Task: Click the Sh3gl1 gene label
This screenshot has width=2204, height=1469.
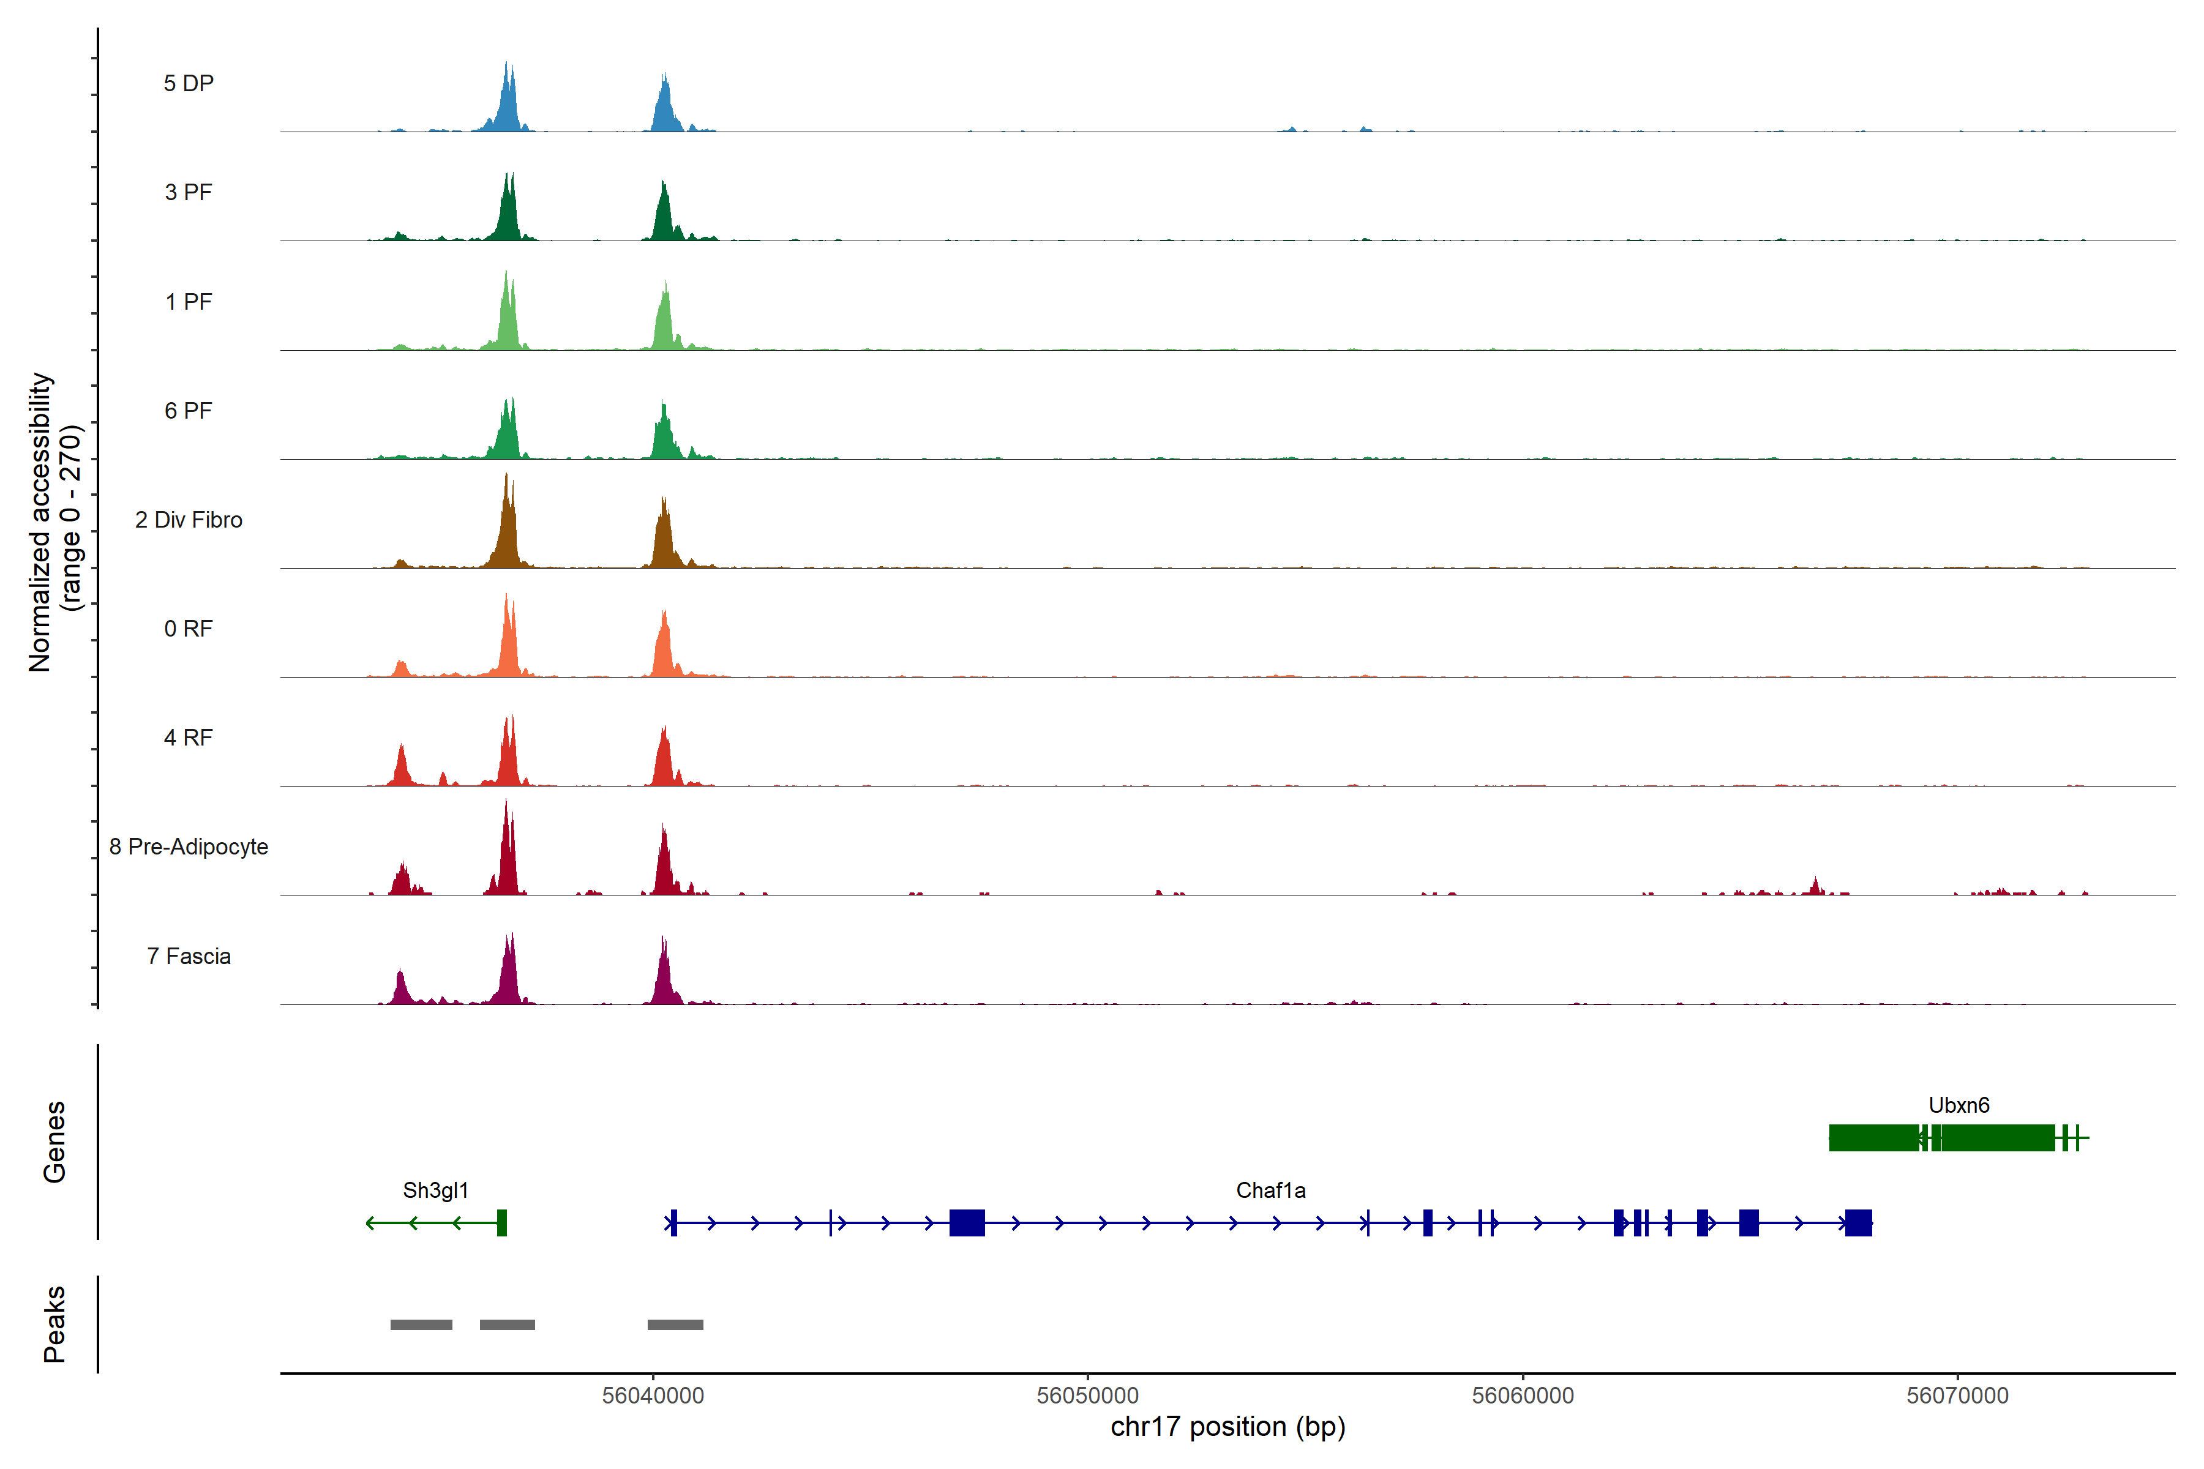Action: pos(436,1190)
